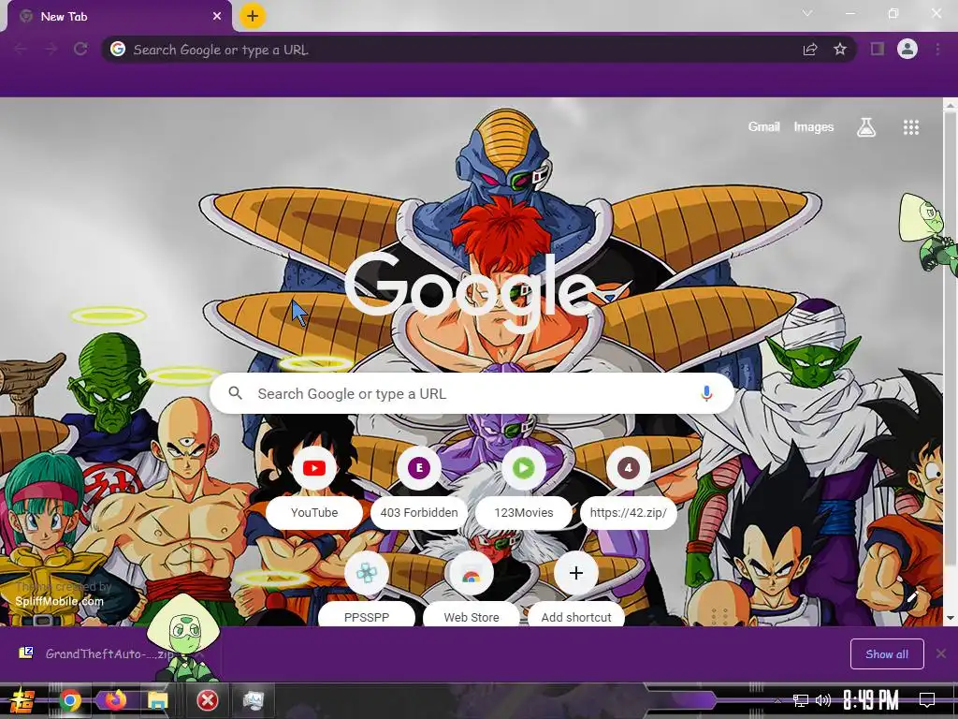Viewport: 958px width, 719px height.
Task: Go back with the back arrow
Action: 21,49
